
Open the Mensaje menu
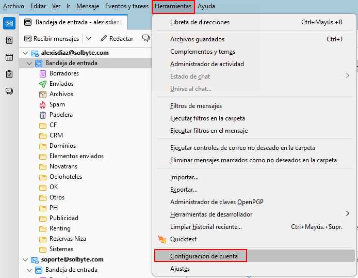[x=88, y=6]
